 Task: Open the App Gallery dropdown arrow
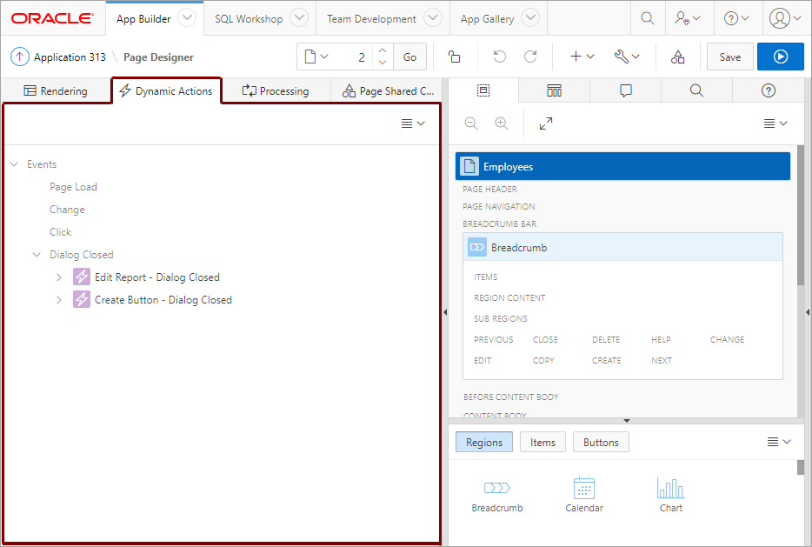coord(529,18)
